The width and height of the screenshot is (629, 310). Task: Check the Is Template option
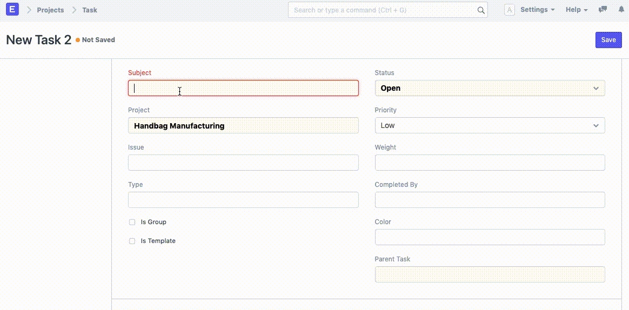coord(132,241)
